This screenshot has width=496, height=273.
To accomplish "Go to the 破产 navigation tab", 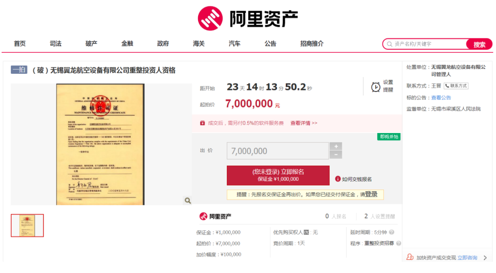I will [x=92, y=44].
